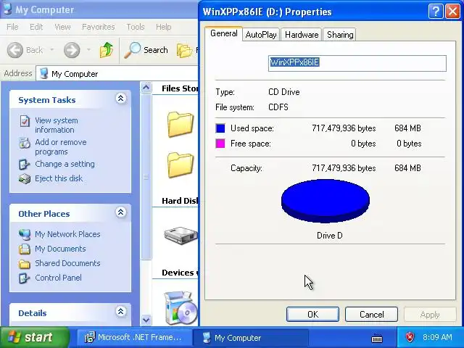Click Cancel in the Properties dialog
Viewport: 464px width, 348px height.
pos(371,314)
